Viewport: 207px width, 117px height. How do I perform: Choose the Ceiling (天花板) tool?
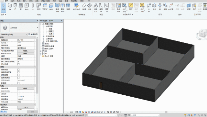(x=45, y=7)
